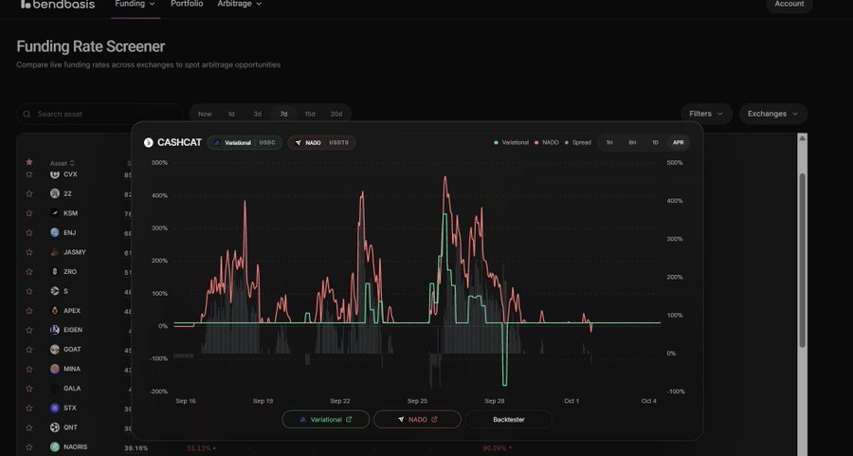Open Variational exchange external link

pyautogui.click(x=326, y=420)
